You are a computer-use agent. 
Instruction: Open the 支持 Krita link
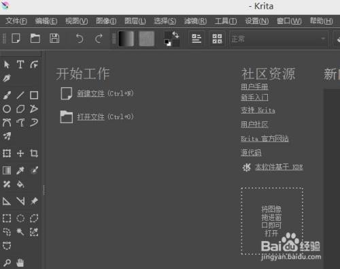pos(258,110)
